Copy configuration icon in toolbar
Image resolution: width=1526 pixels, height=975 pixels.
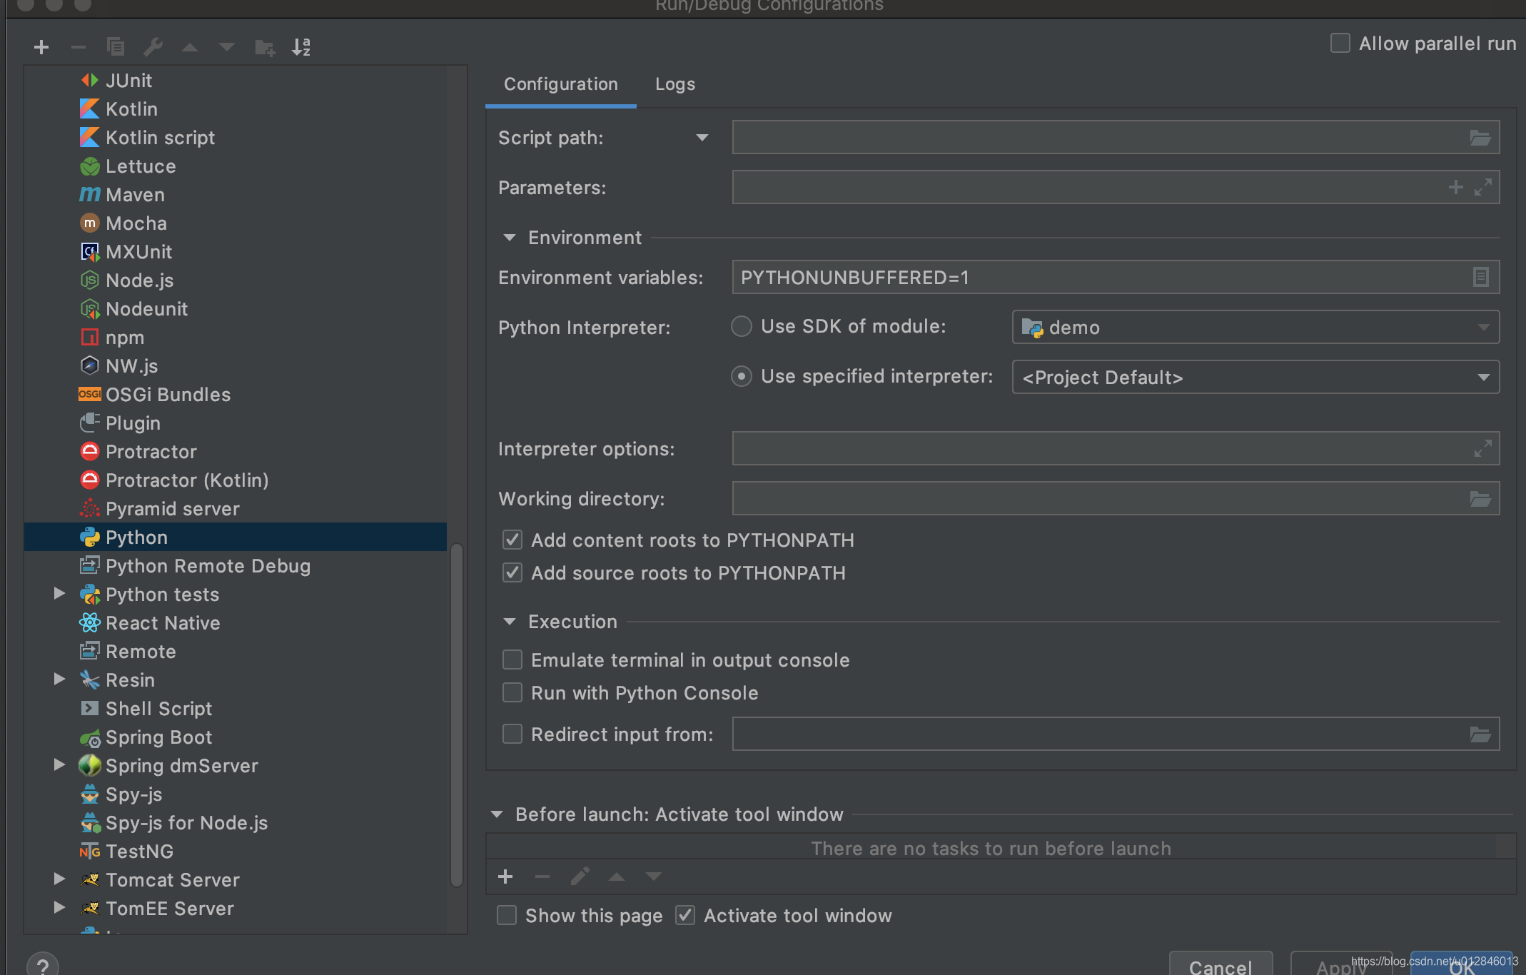(116, 47)
